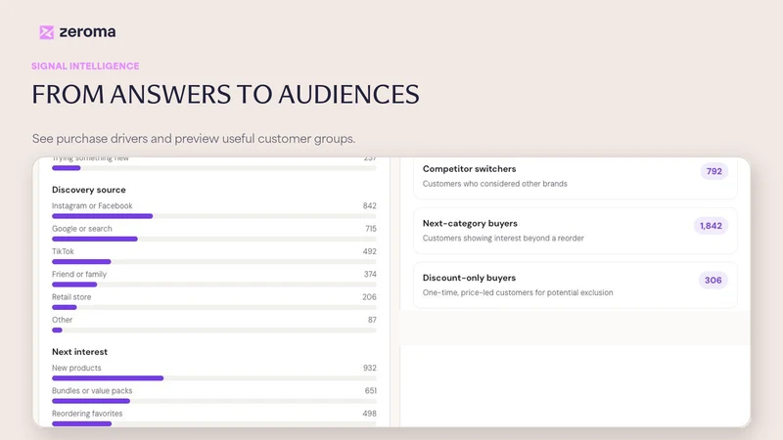Click the purchase drivers subtitle sentence

click(x=194, y=138)
